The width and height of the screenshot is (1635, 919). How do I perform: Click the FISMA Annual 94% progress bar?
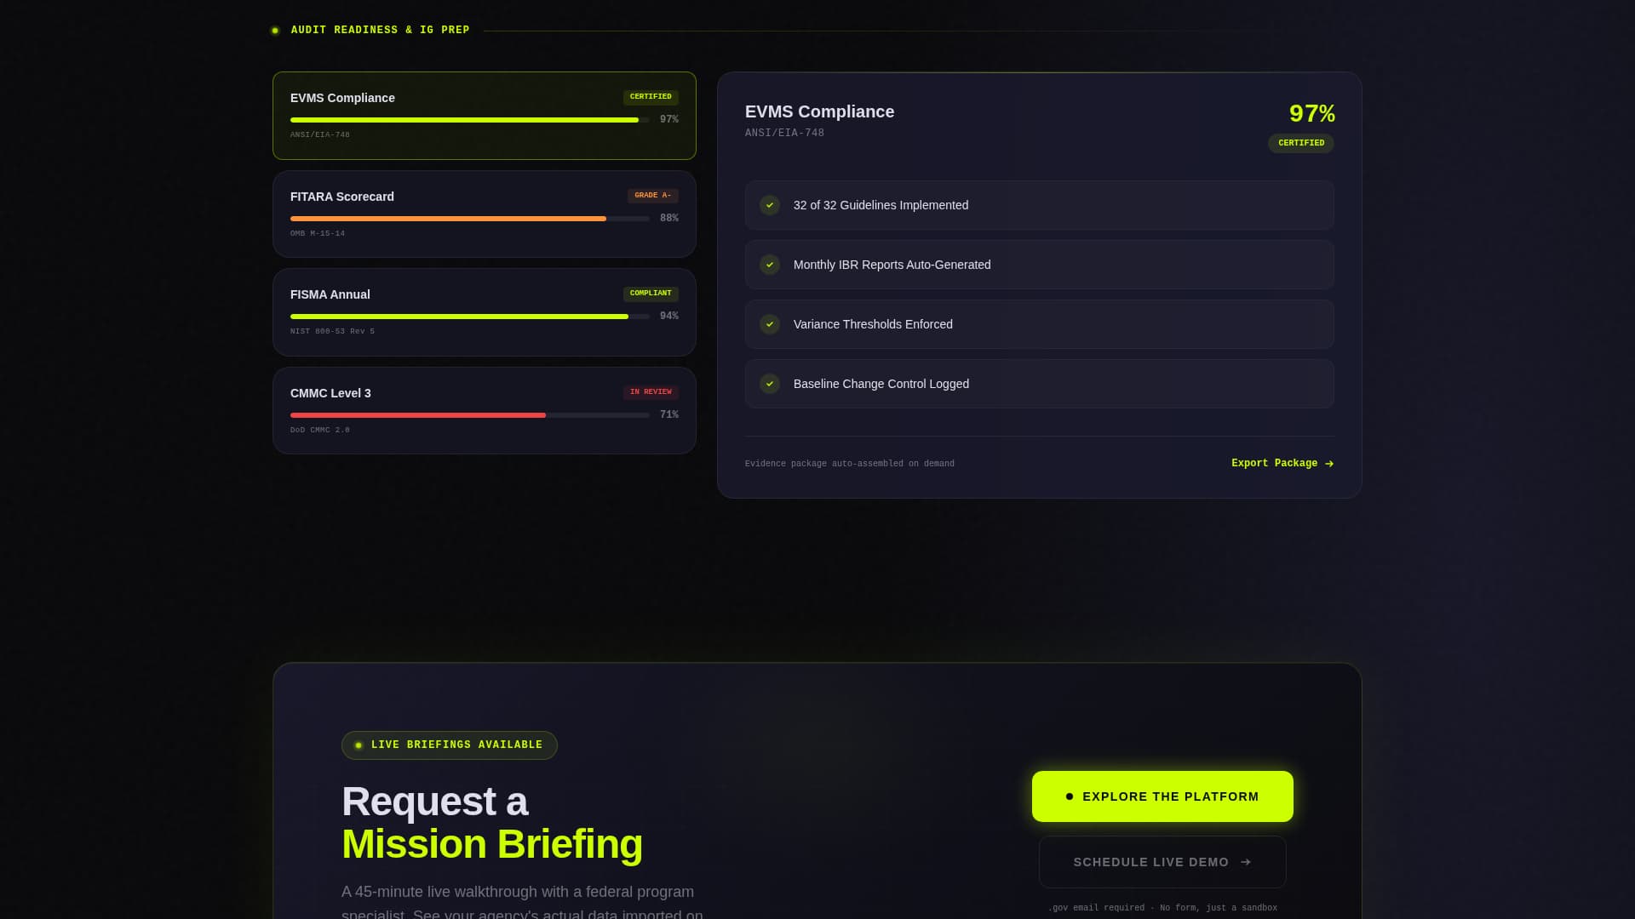click(x=469, y=317)
